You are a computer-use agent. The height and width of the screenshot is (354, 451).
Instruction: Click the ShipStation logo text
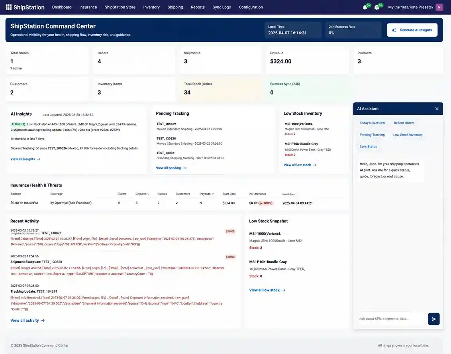[29, 7]
